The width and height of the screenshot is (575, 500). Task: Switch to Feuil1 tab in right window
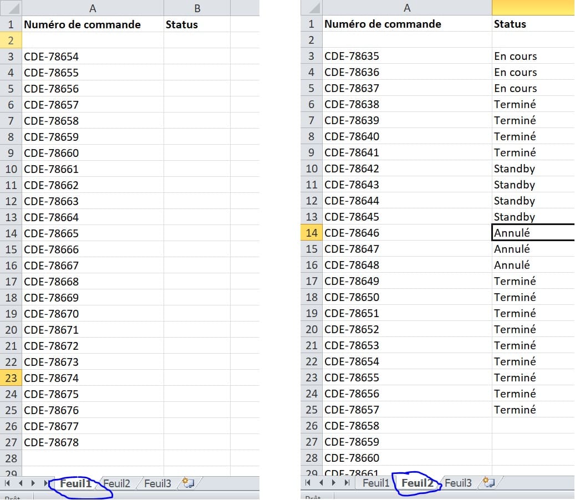376,483
